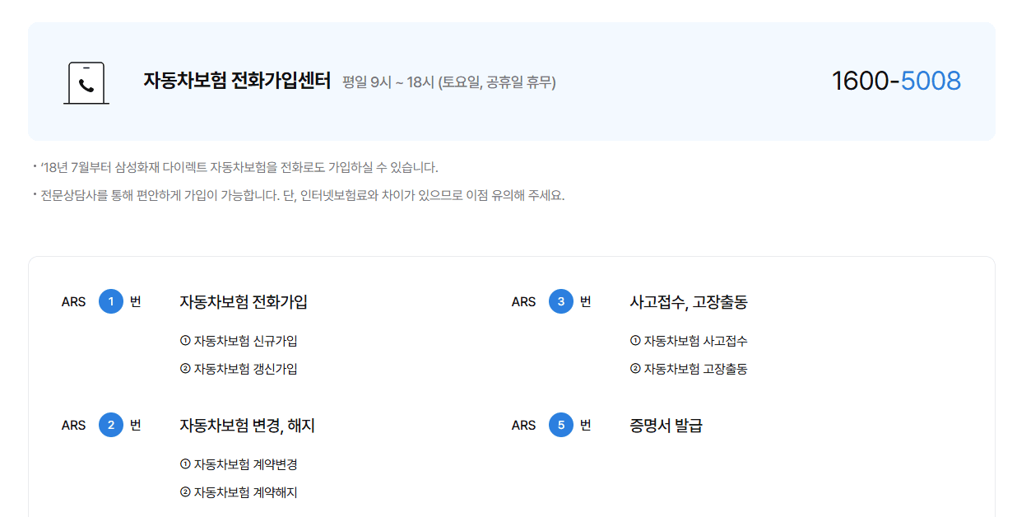Select the 자동차보험 변경, 해지 heading

247,426
